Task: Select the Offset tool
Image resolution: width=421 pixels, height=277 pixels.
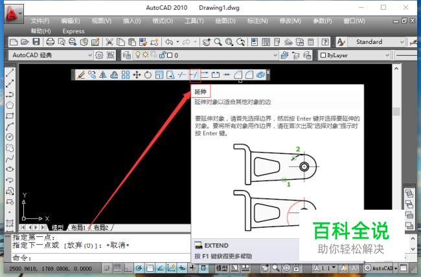Action: pos(114,74)
